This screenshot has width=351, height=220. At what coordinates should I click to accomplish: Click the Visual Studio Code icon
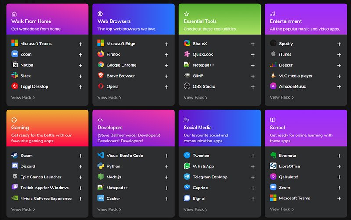pyautogui.click(x=101, y=155)
